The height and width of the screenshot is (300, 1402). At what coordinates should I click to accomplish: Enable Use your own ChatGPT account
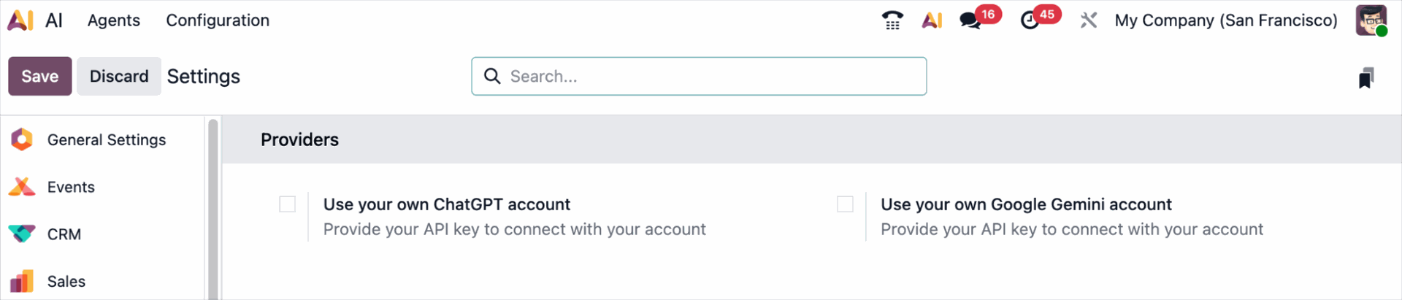(x=288, y=204)
